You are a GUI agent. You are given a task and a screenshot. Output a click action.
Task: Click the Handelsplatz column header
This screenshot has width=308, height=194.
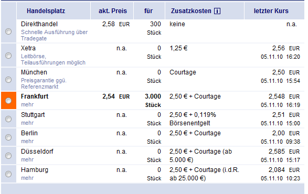pos(46,11)
